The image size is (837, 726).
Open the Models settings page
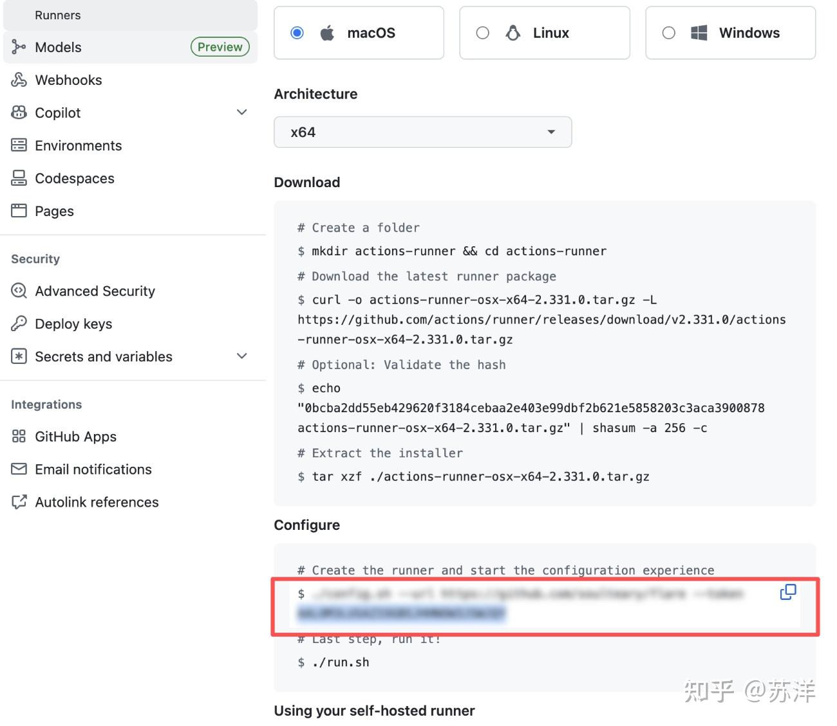130,47
